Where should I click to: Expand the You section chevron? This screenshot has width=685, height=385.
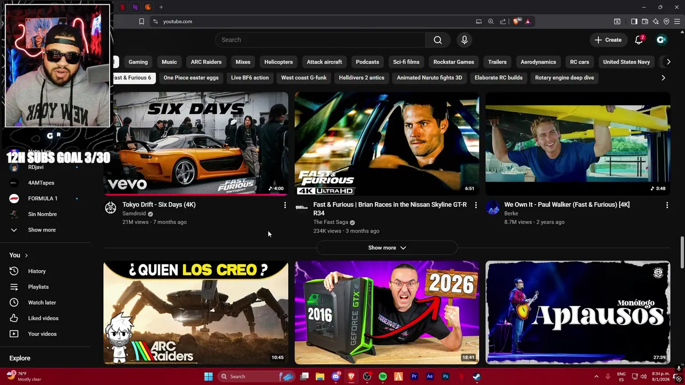tap(26, 256)
